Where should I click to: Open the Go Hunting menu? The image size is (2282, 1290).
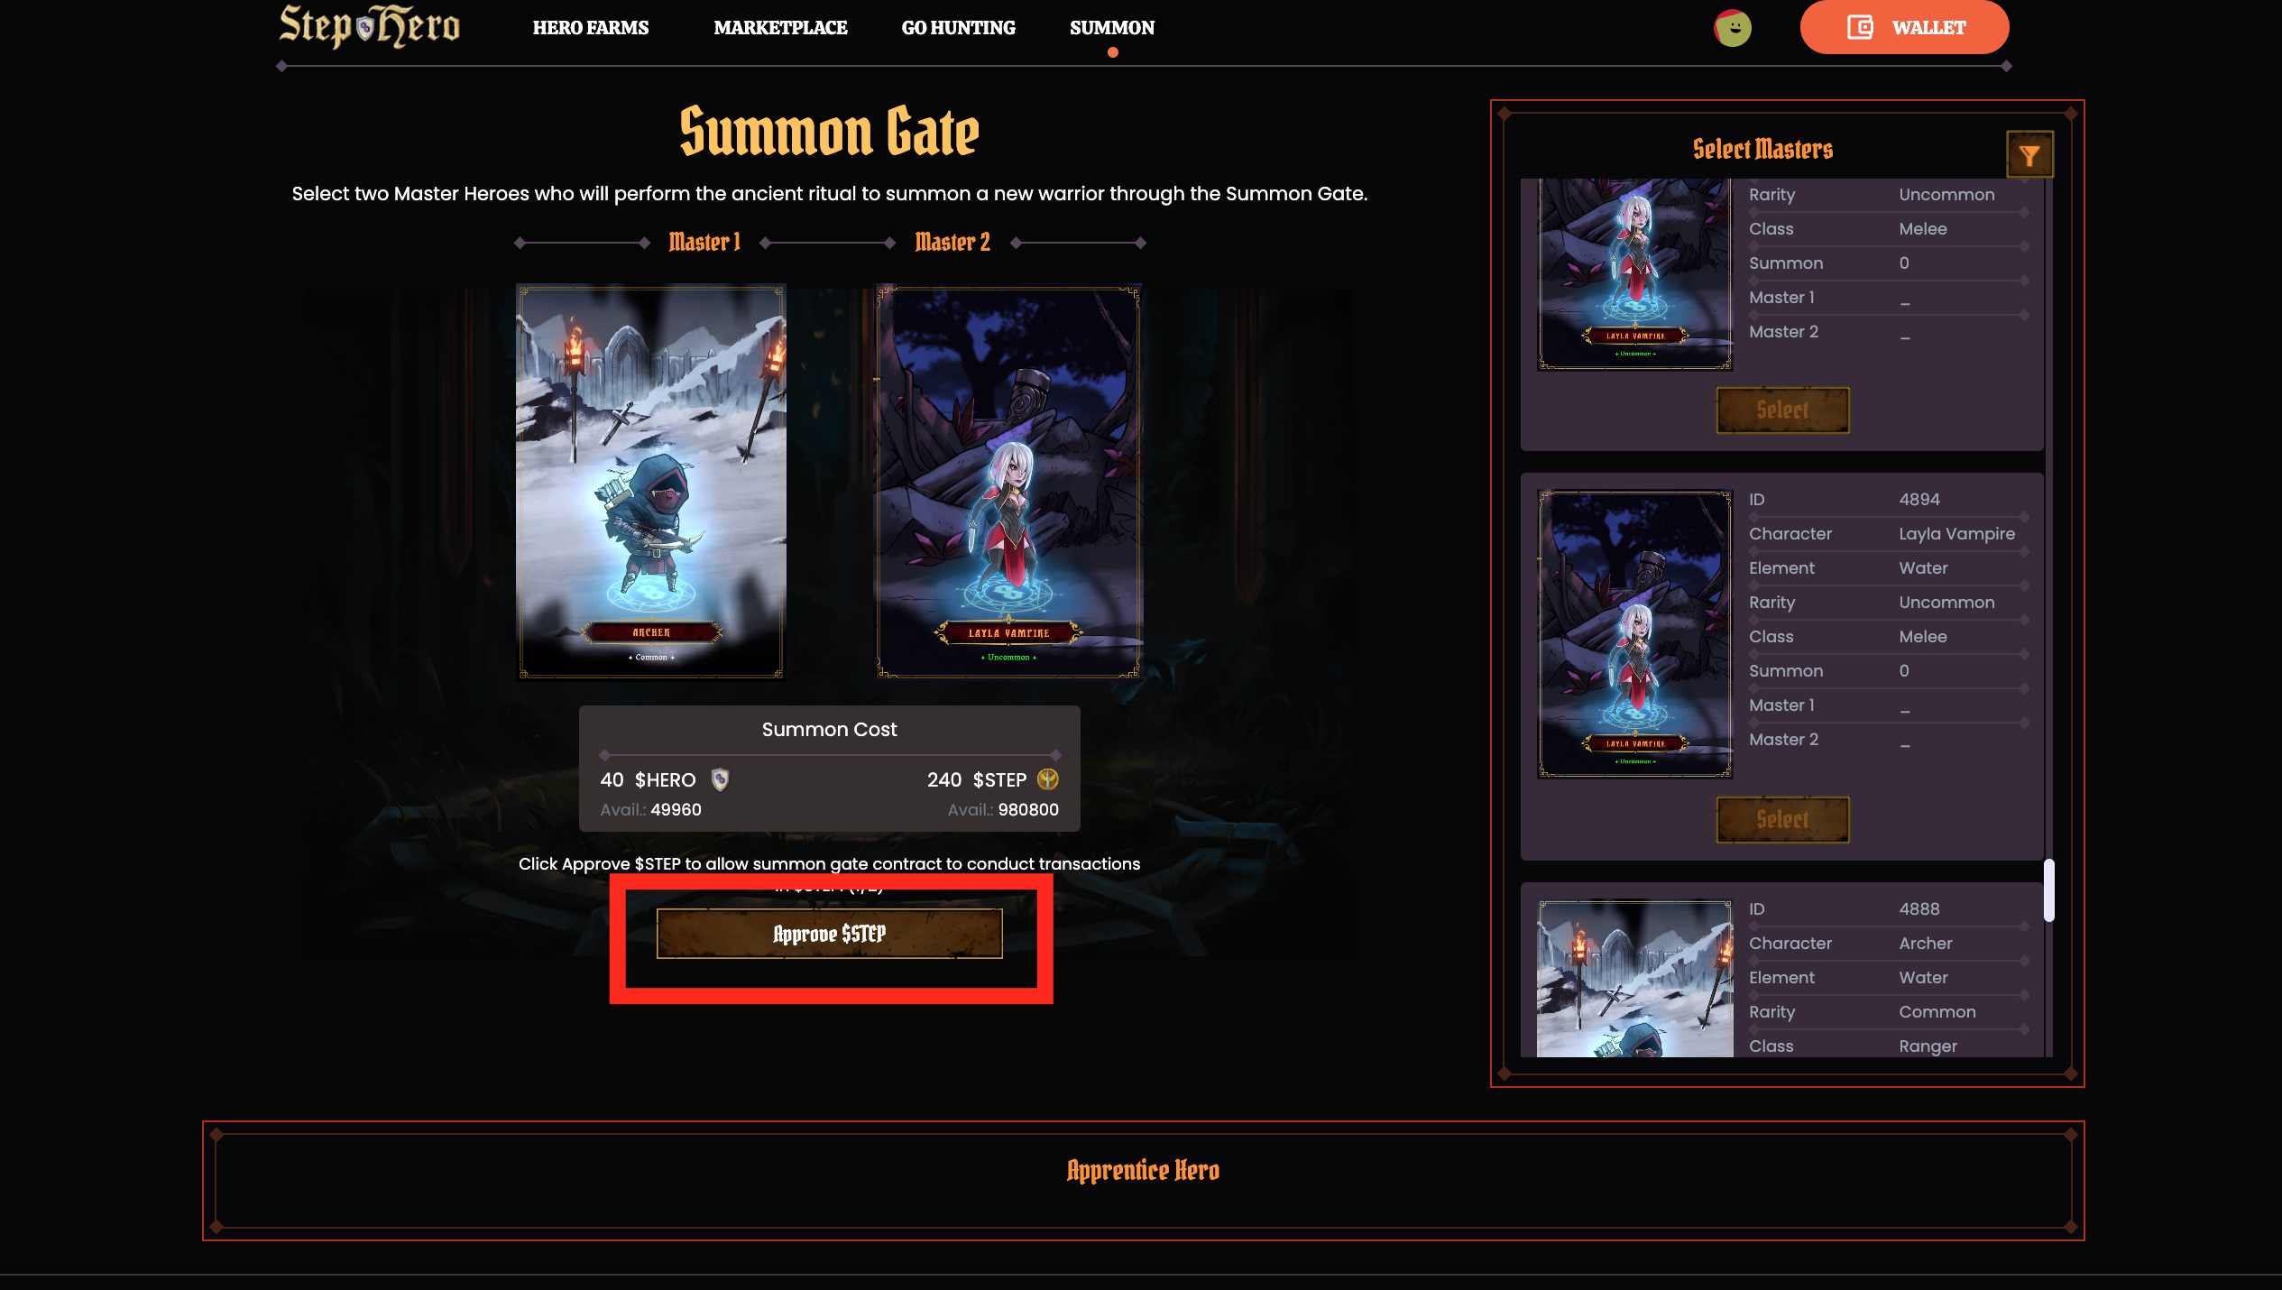click(959, 28)
